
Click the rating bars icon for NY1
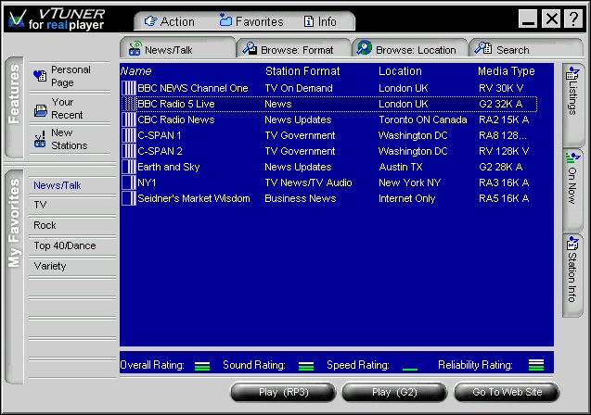click(129, 182)
